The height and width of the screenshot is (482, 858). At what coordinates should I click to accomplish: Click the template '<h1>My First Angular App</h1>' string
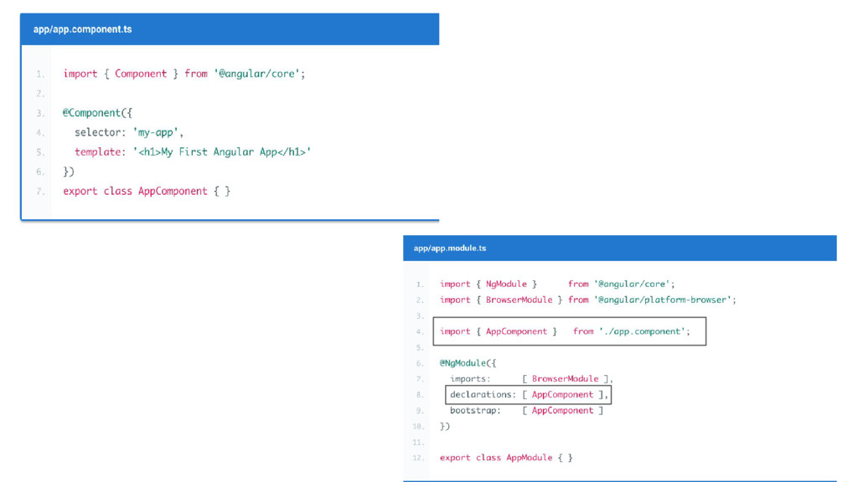click(x=221, y=152)
